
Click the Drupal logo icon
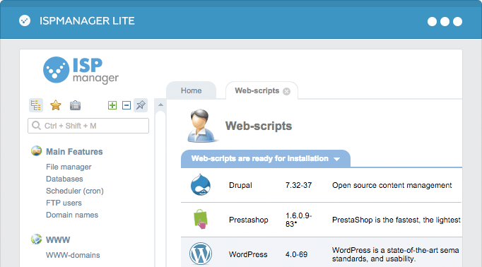tap(201, 184)
